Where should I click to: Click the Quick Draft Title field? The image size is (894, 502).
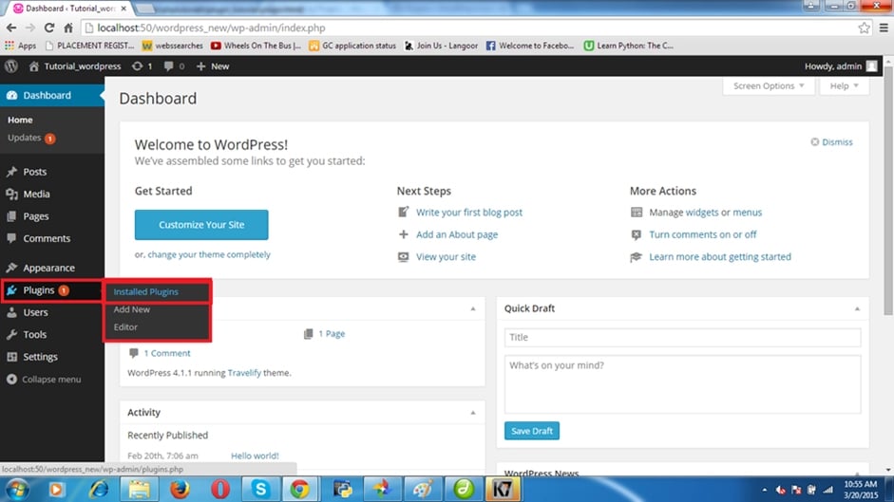pyautogui.click(x=682, y=337)
